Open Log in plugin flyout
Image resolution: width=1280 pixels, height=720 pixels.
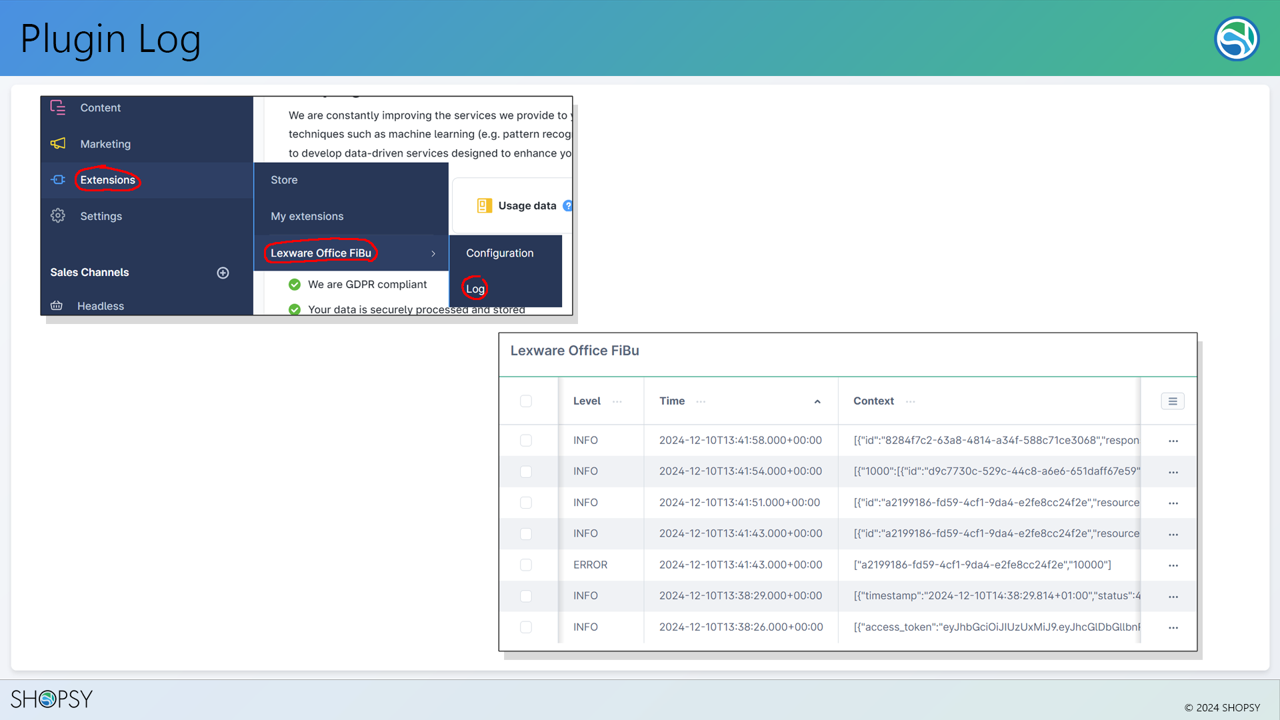point(475,289)
